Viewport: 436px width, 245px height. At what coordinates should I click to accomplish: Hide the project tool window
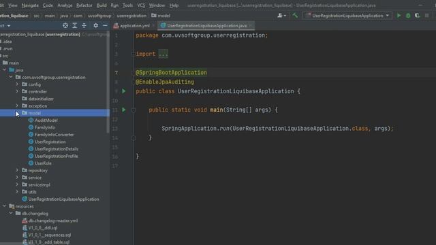point(105,26)
